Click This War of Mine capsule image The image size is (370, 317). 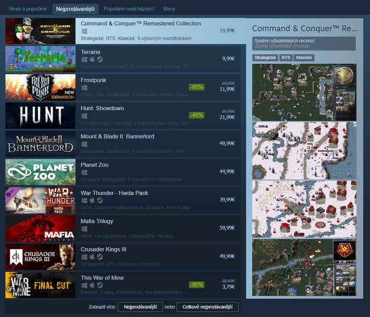[40, 285]
